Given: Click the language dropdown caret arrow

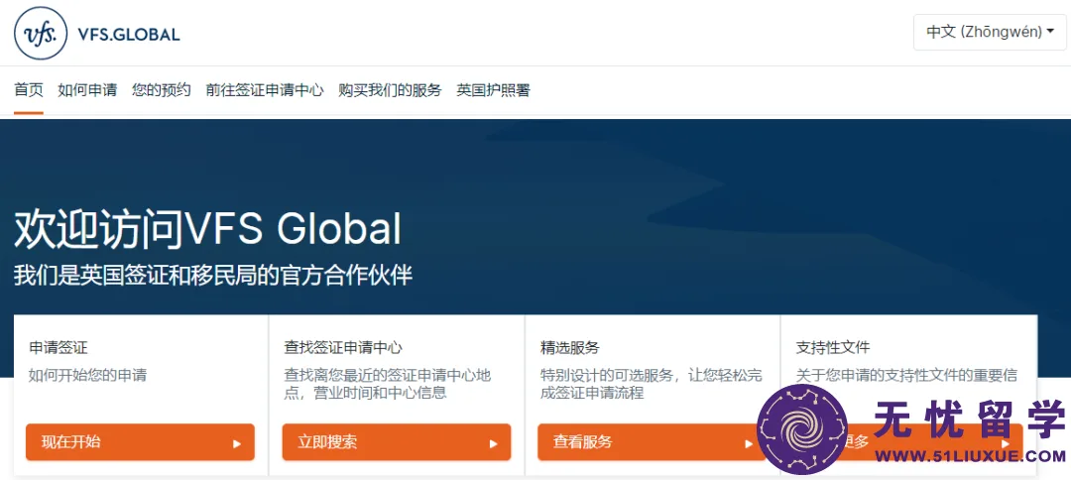Looking at the screenshot, I should pyautogui.click(x=1050, y=32).
